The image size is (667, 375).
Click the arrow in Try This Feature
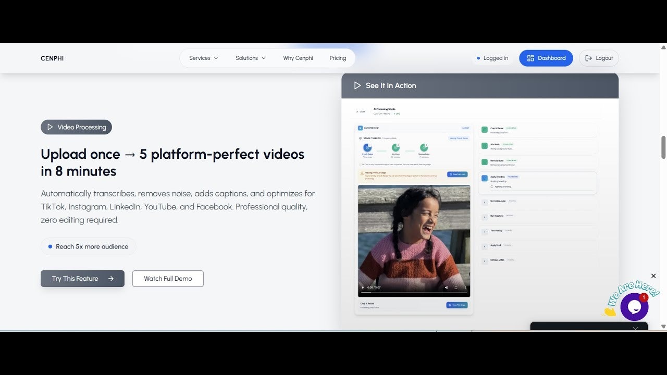(x=111, y=279)
